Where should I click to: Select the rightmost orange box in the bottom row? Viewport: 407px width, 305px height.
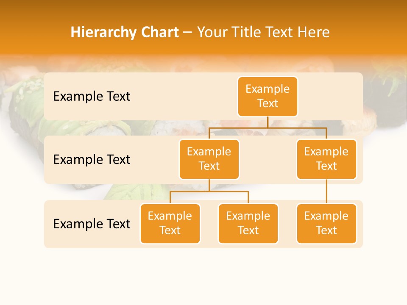tap(326, 224)
